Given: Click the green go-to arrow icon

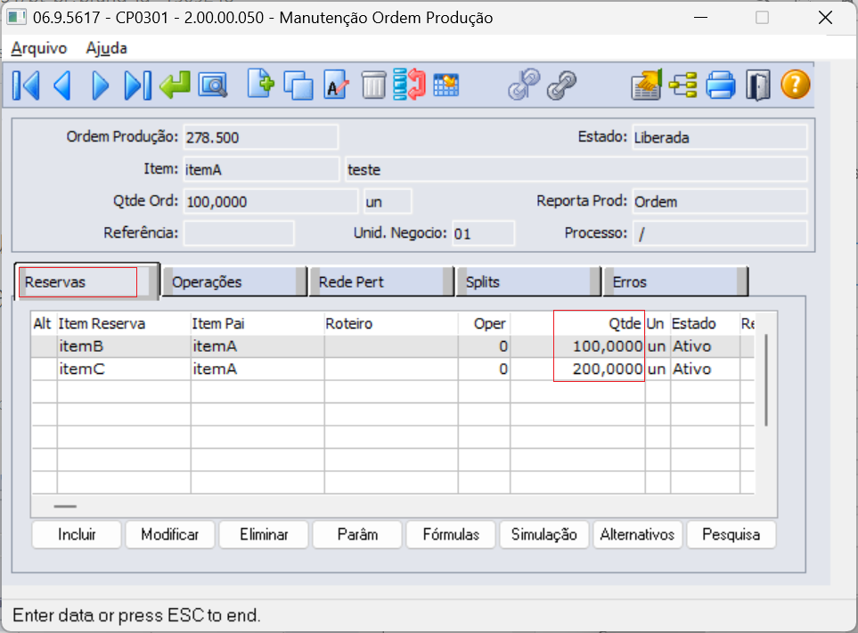Looking at the screenshot, I should 175,85.
